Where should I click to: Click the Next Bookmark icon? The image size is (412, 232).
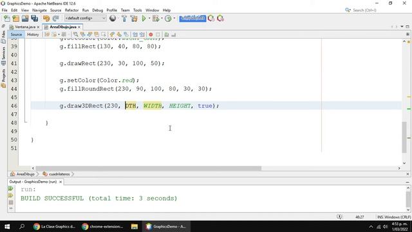coord(119,34)
